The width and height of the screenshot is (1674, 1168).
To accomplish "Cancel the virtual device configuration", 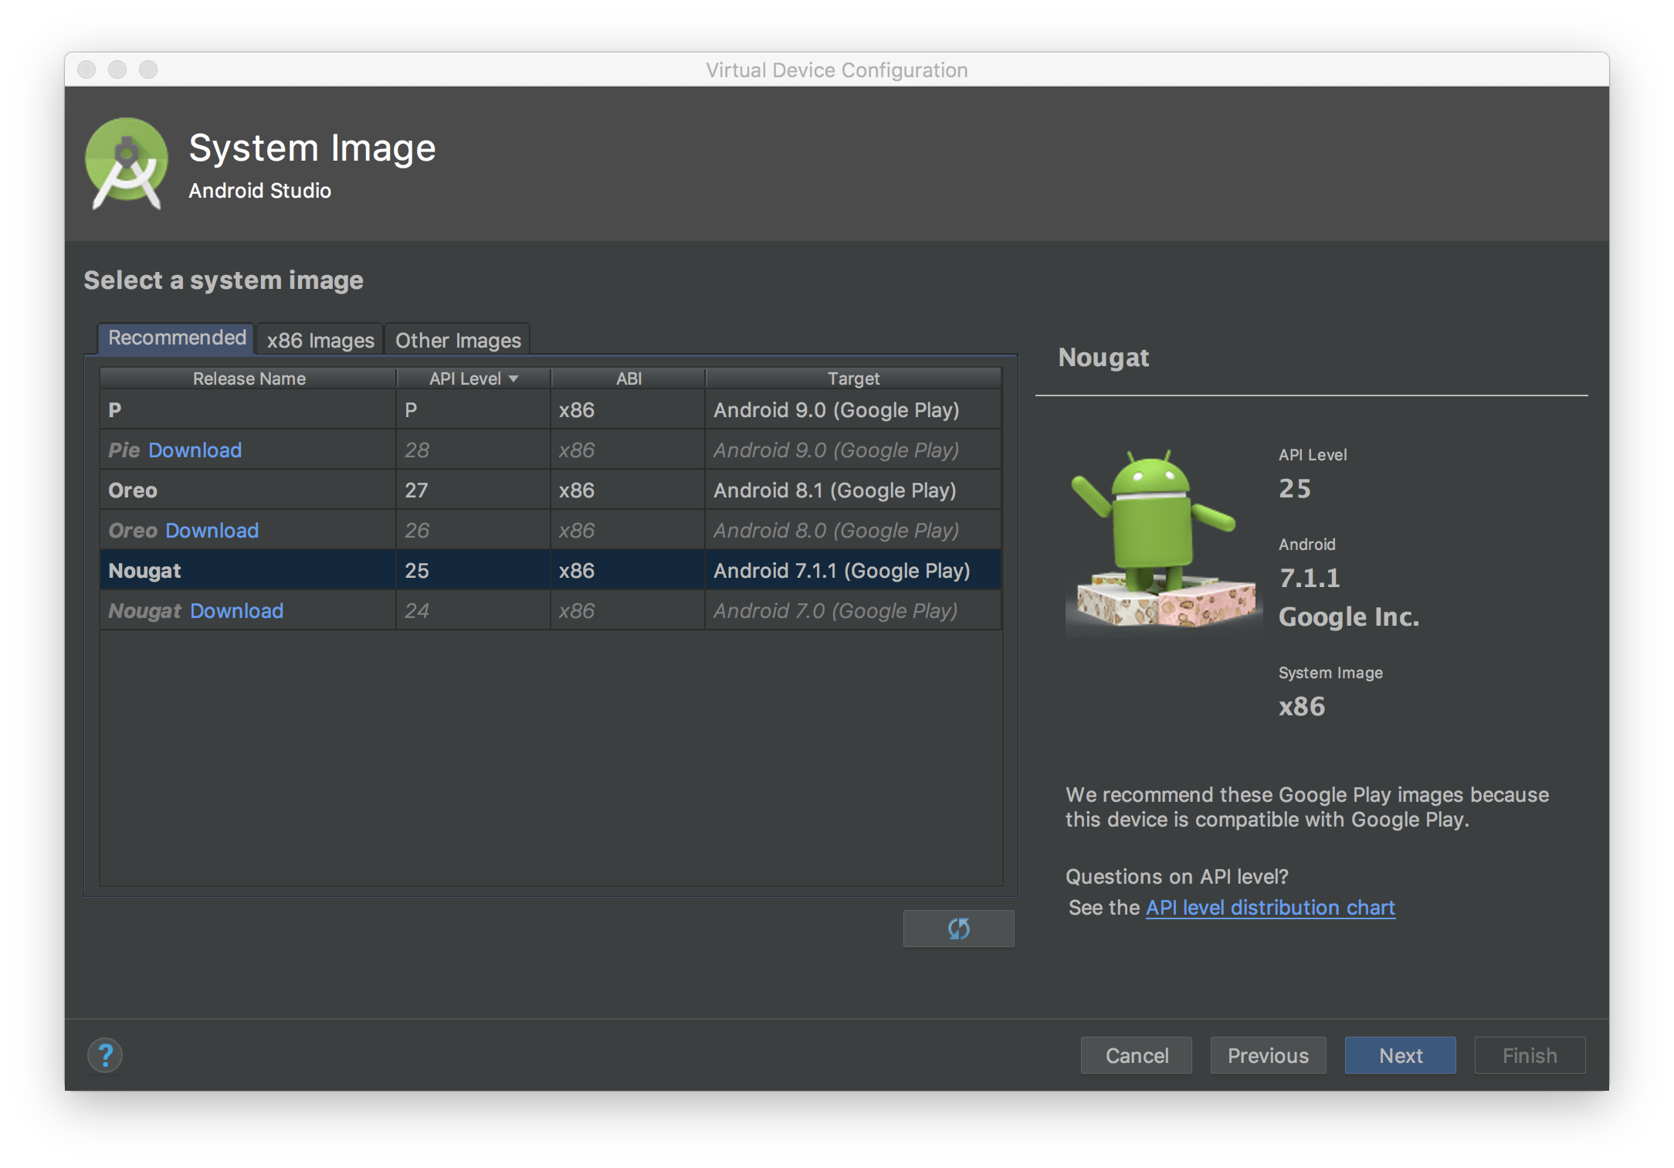I will (1136, 1055).
